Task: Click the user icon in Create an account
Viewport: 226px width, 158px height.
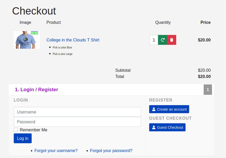Action: pos(154,109)
